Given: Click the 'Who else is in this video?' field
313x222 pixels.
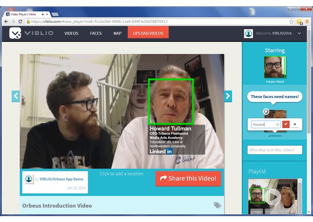Looking at the screenshot, I should [x=275, y=150].
